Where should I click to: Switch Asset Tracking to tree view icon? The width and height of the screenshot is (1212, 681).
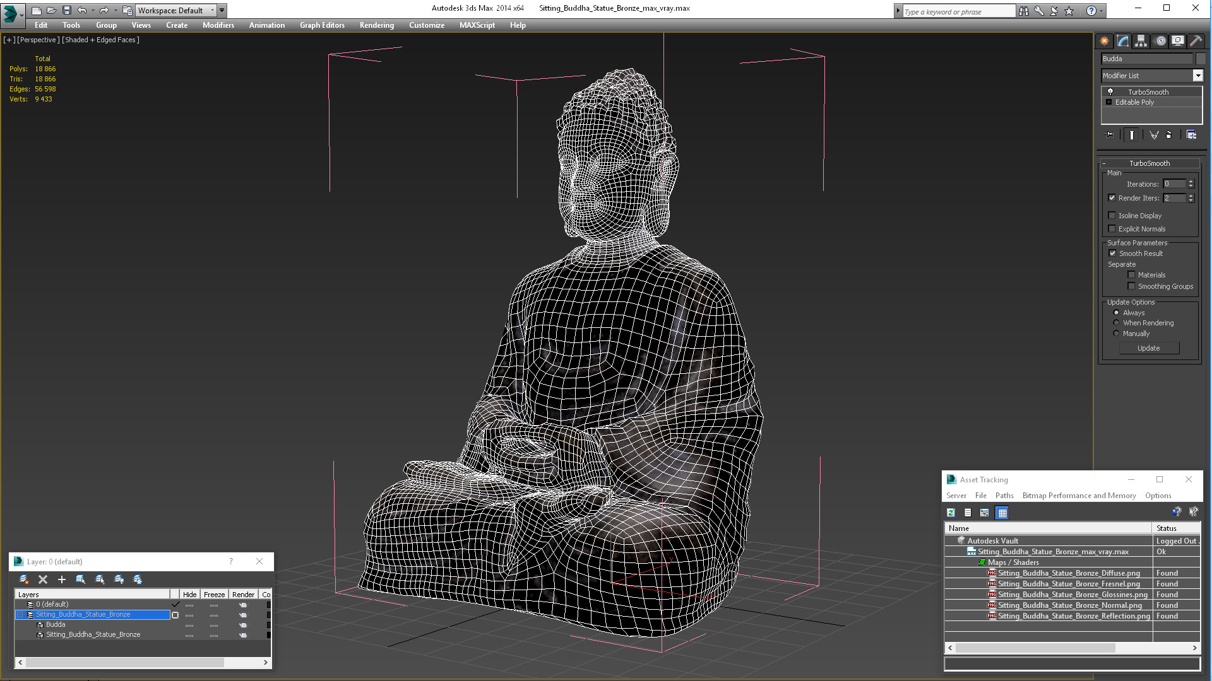click(x=985, y=513)
